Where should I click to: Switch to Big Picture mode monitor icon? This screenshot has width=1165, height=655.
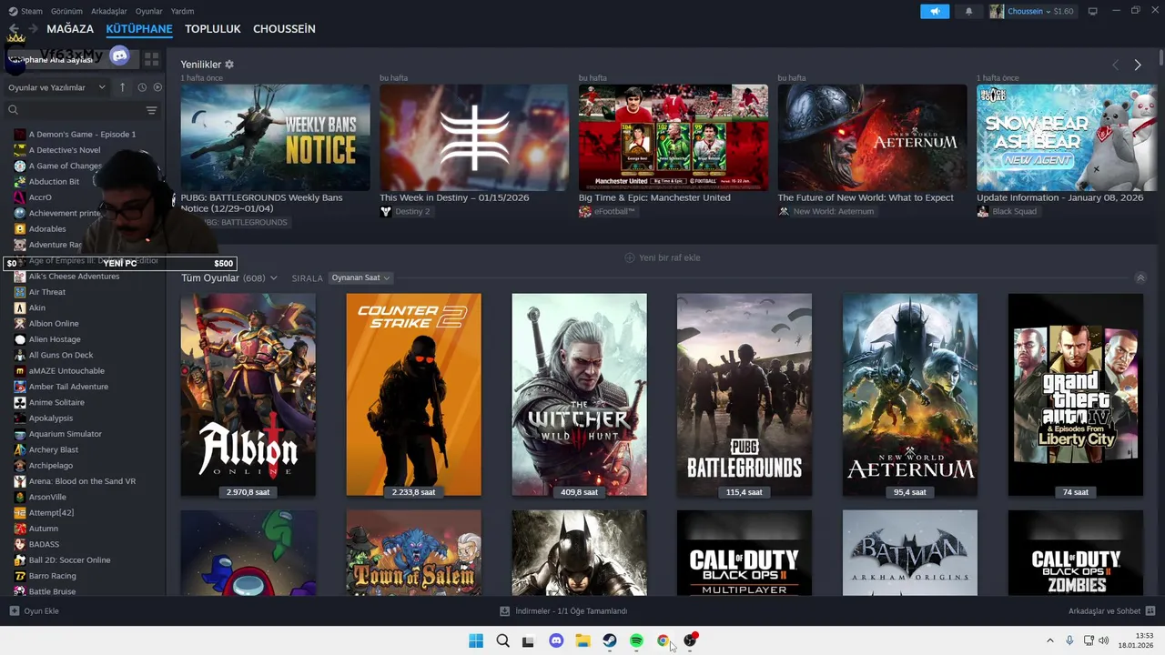click(1093, 11)
